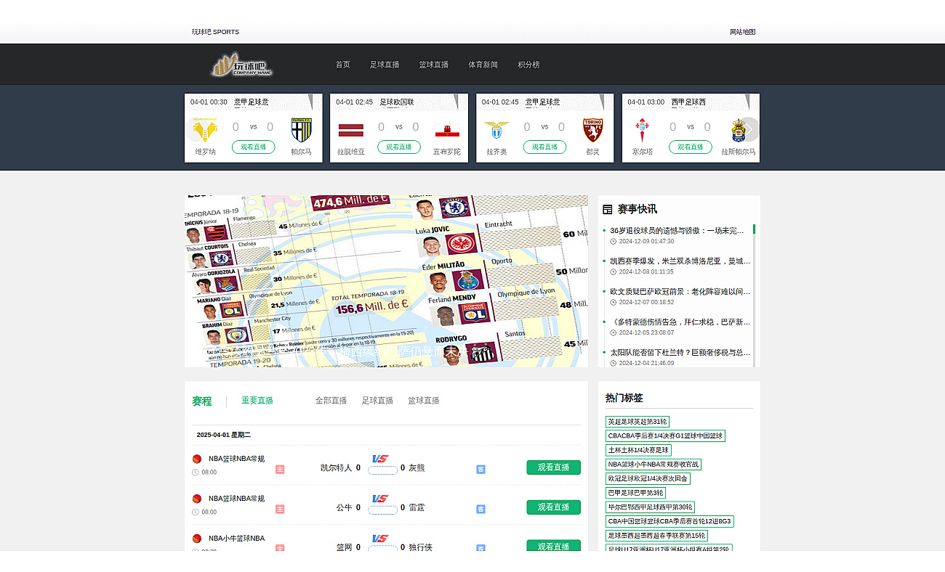Screen dimensions: 945x572
Task: Click the transfer infographic banner image
Action: [x=386, y=281]
